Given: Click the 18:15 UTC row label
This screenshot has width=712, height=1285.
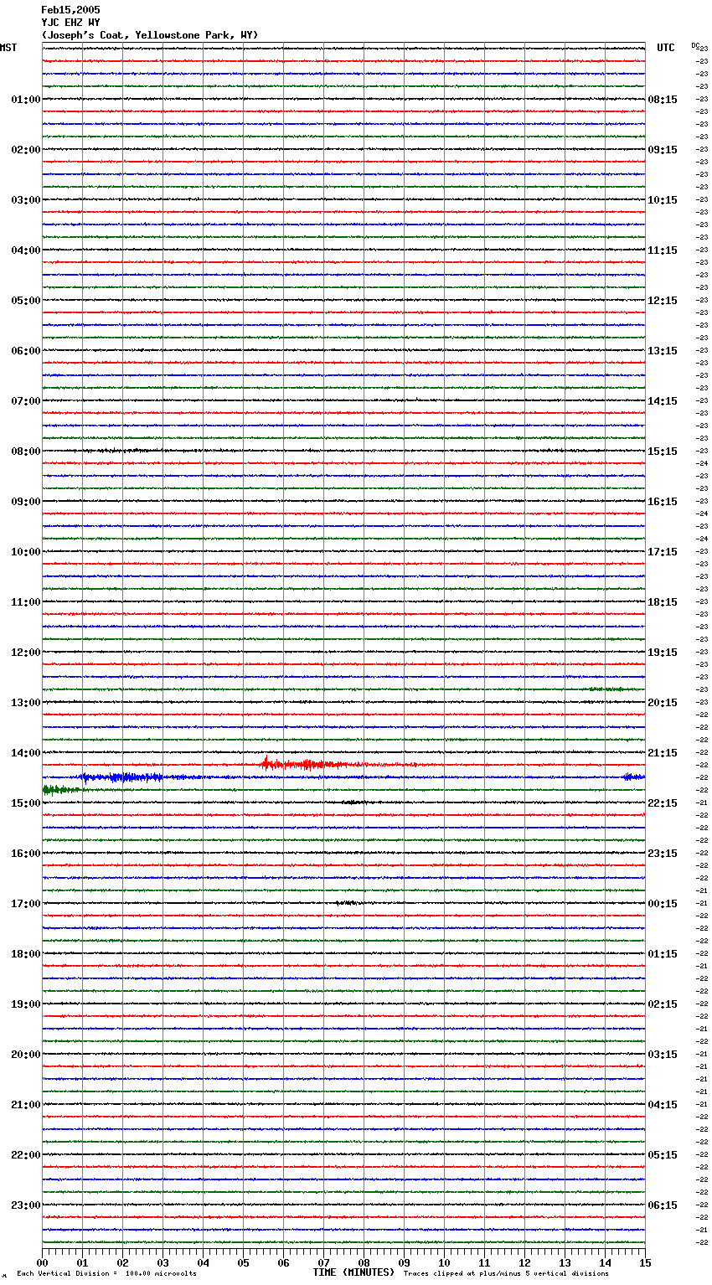Looking at the screenshot, I should pos(663,602).
